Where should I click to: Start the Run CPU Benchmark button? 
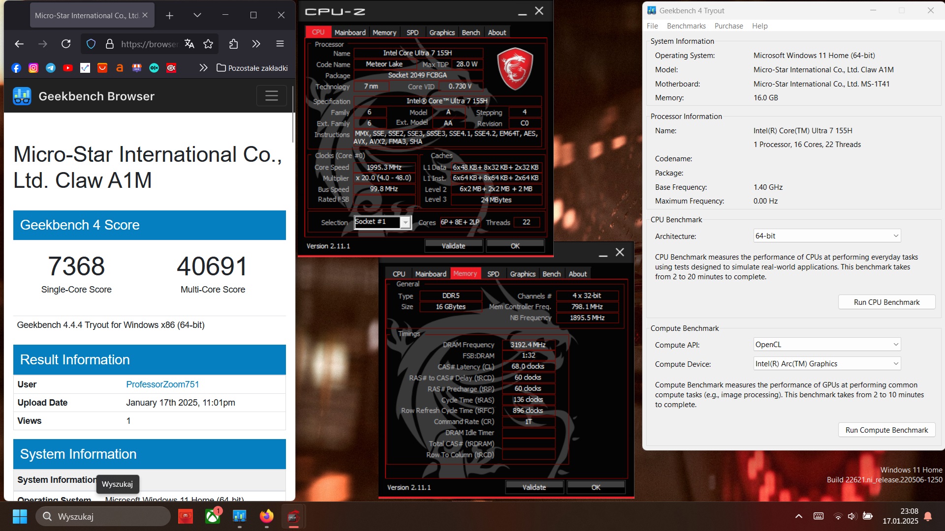[x=886, y=302]
